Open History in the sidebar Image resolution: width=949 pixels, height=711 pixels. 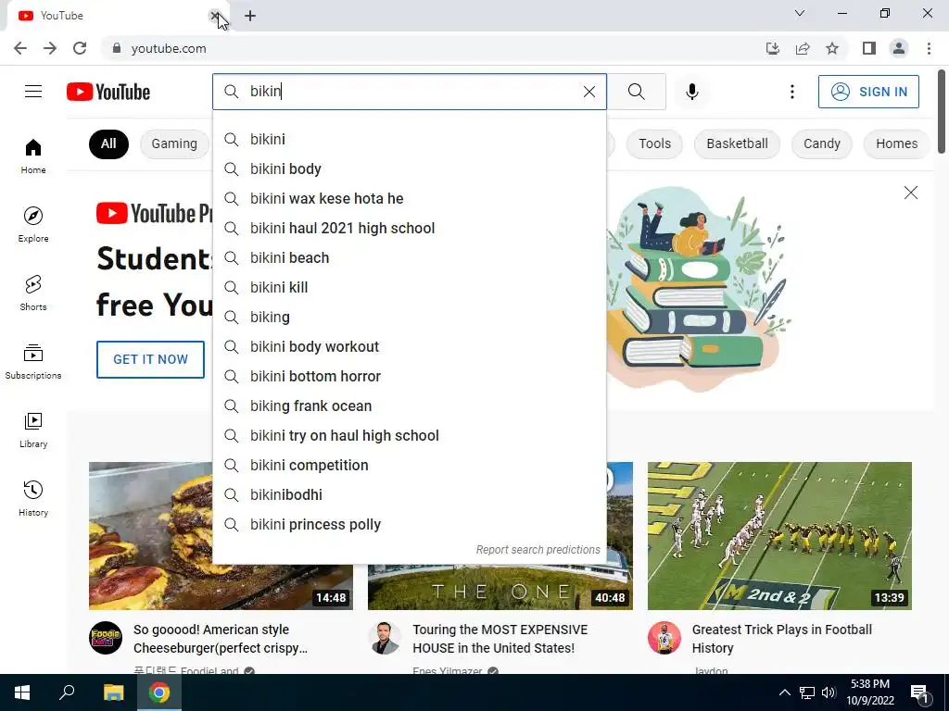(33, 498)
